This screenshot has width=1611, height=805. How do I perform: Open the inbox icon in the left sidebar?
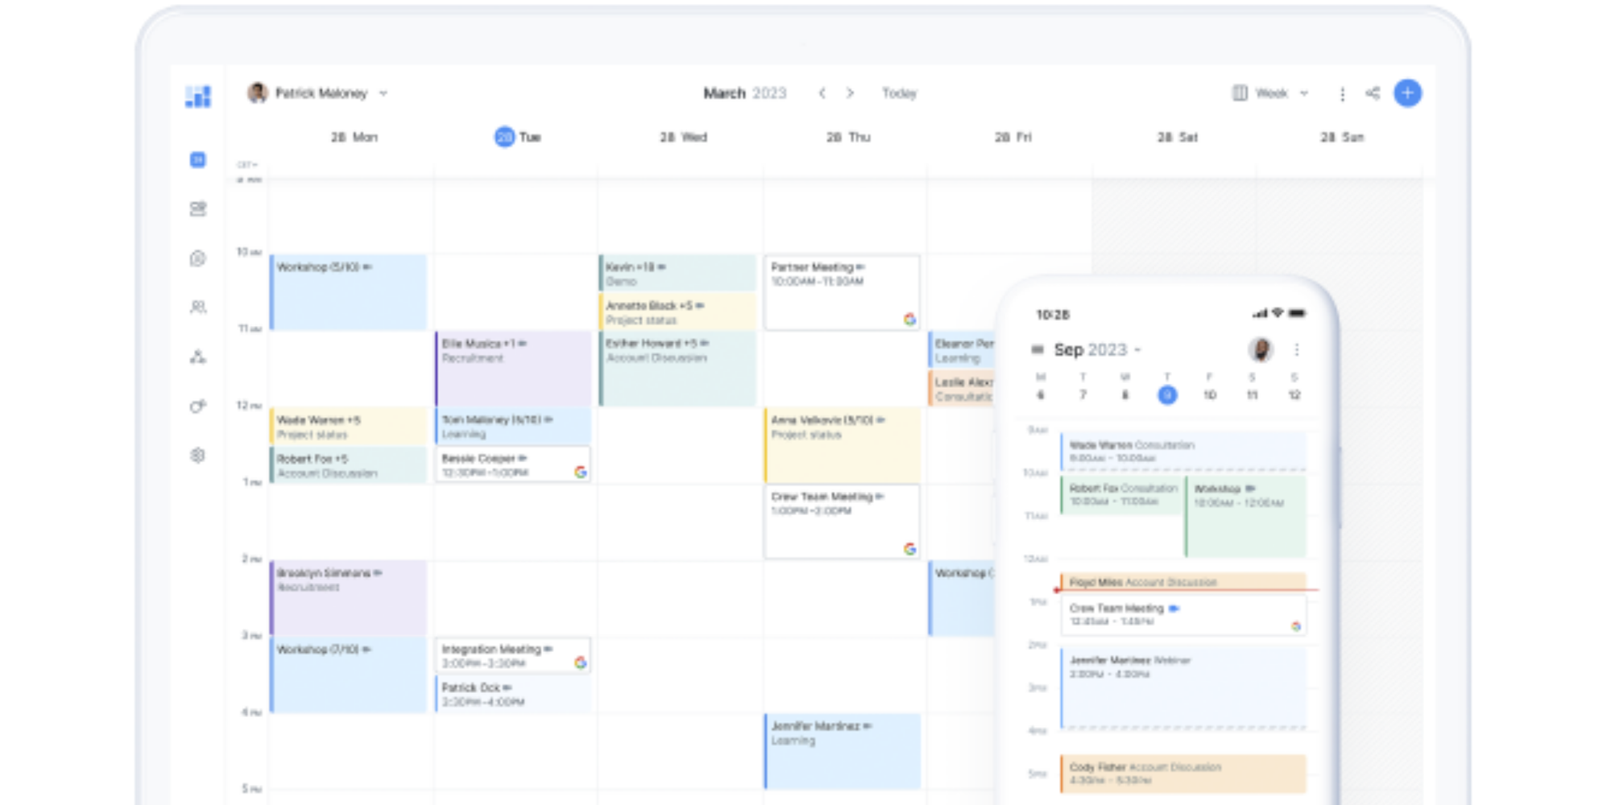197,209
